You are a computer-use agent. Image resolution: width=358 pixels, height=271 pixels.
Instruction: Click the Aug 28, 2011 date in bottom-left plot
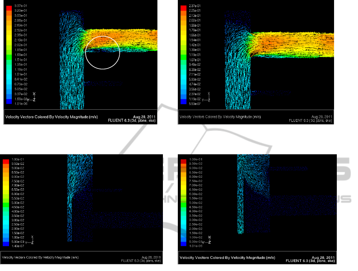click(x=151, y=257)
